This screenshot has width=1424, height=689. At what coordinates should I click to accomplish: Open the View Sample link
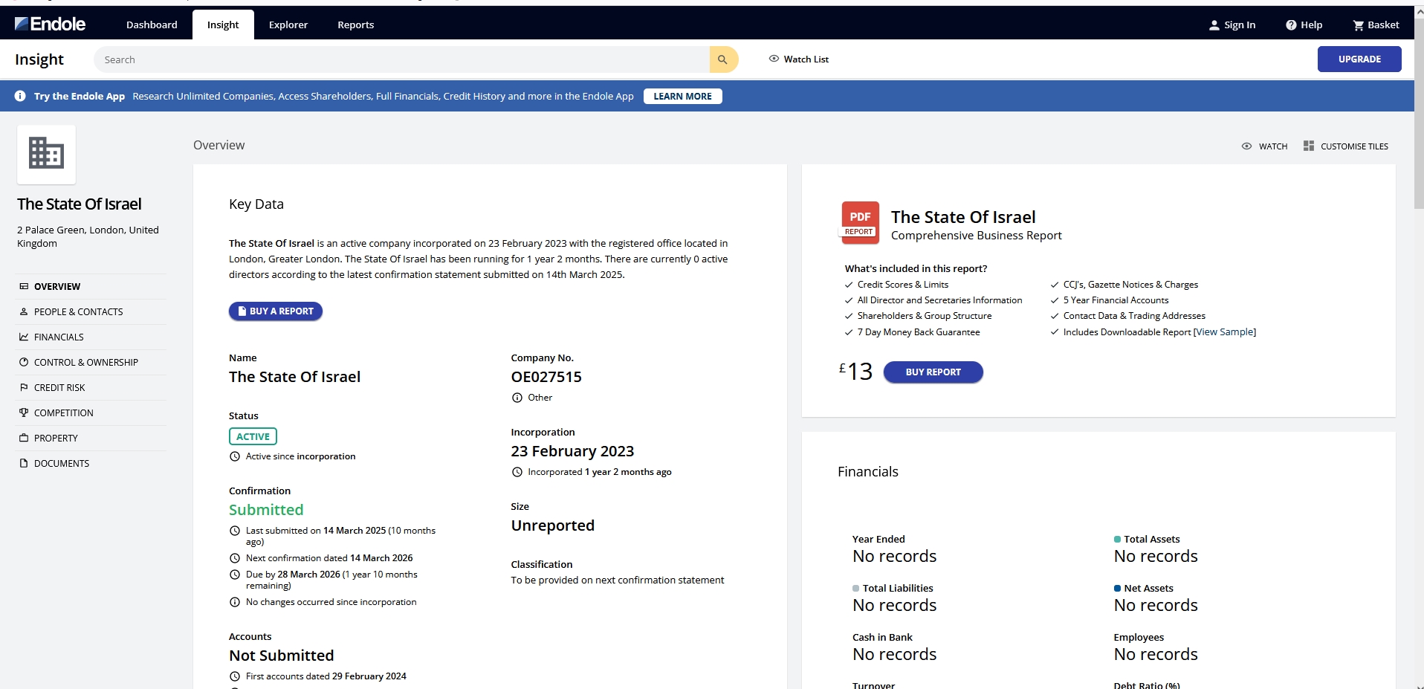pos(1225,332)
